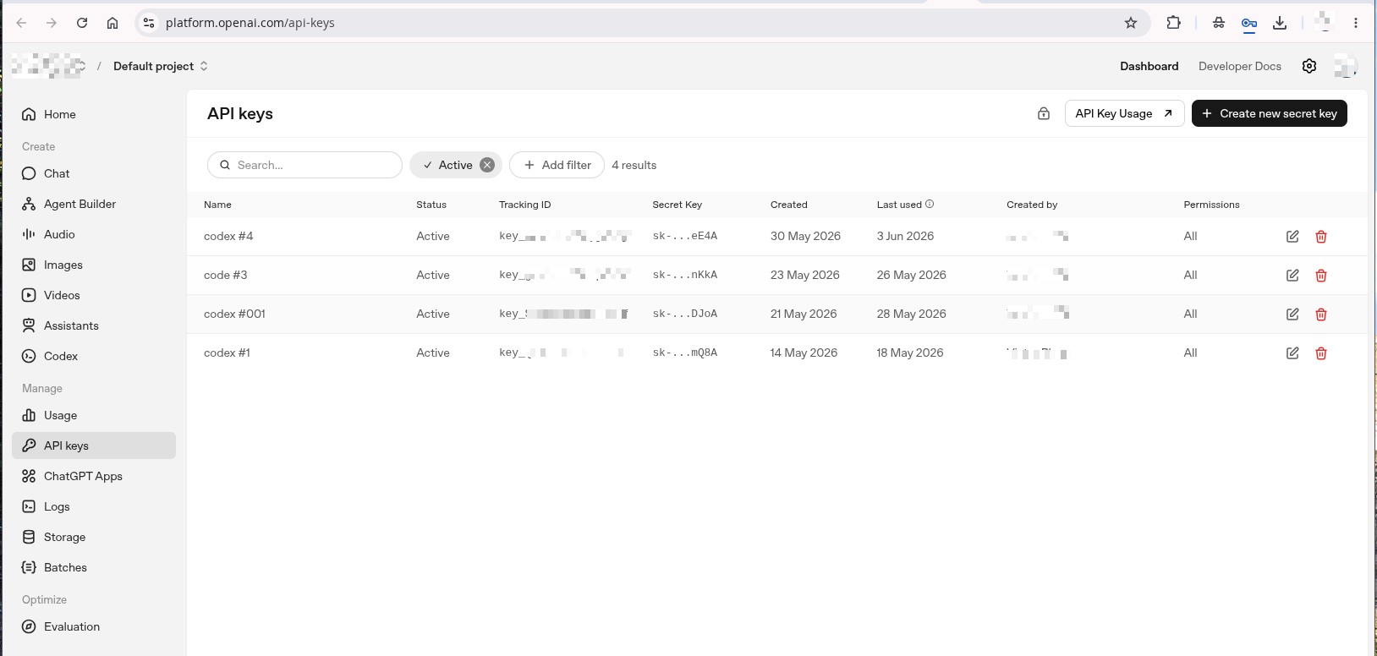This screenshot has height=656, width=1377.
Task: Edit the codex #001 key via pencil icon
Action: (1292, 314)
